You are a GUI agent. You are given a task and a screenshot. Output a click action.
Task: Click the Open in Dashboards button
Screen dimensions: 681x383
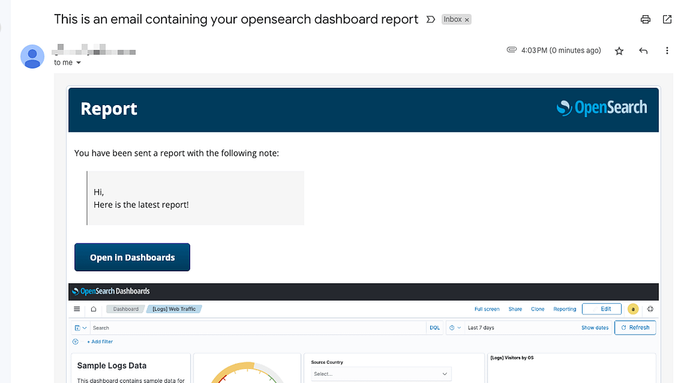click(132, 257)
